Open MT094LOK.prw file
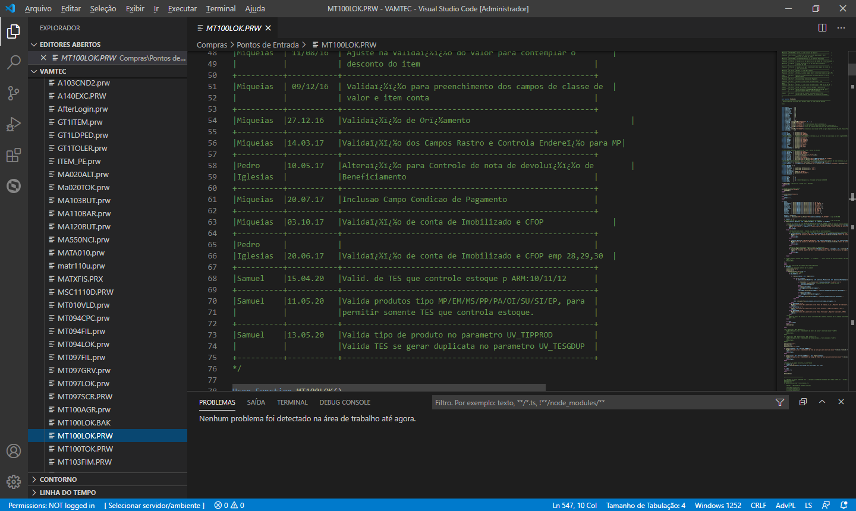The image size is (856, 511). pyautogui.click(x=108, y=344)
